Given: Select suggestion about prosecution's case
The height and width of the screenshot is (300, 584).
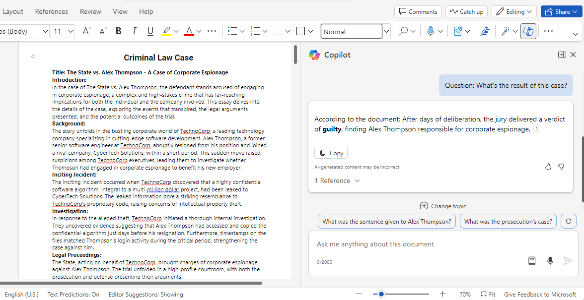Looking at the screenshot, I should (509, 222).
